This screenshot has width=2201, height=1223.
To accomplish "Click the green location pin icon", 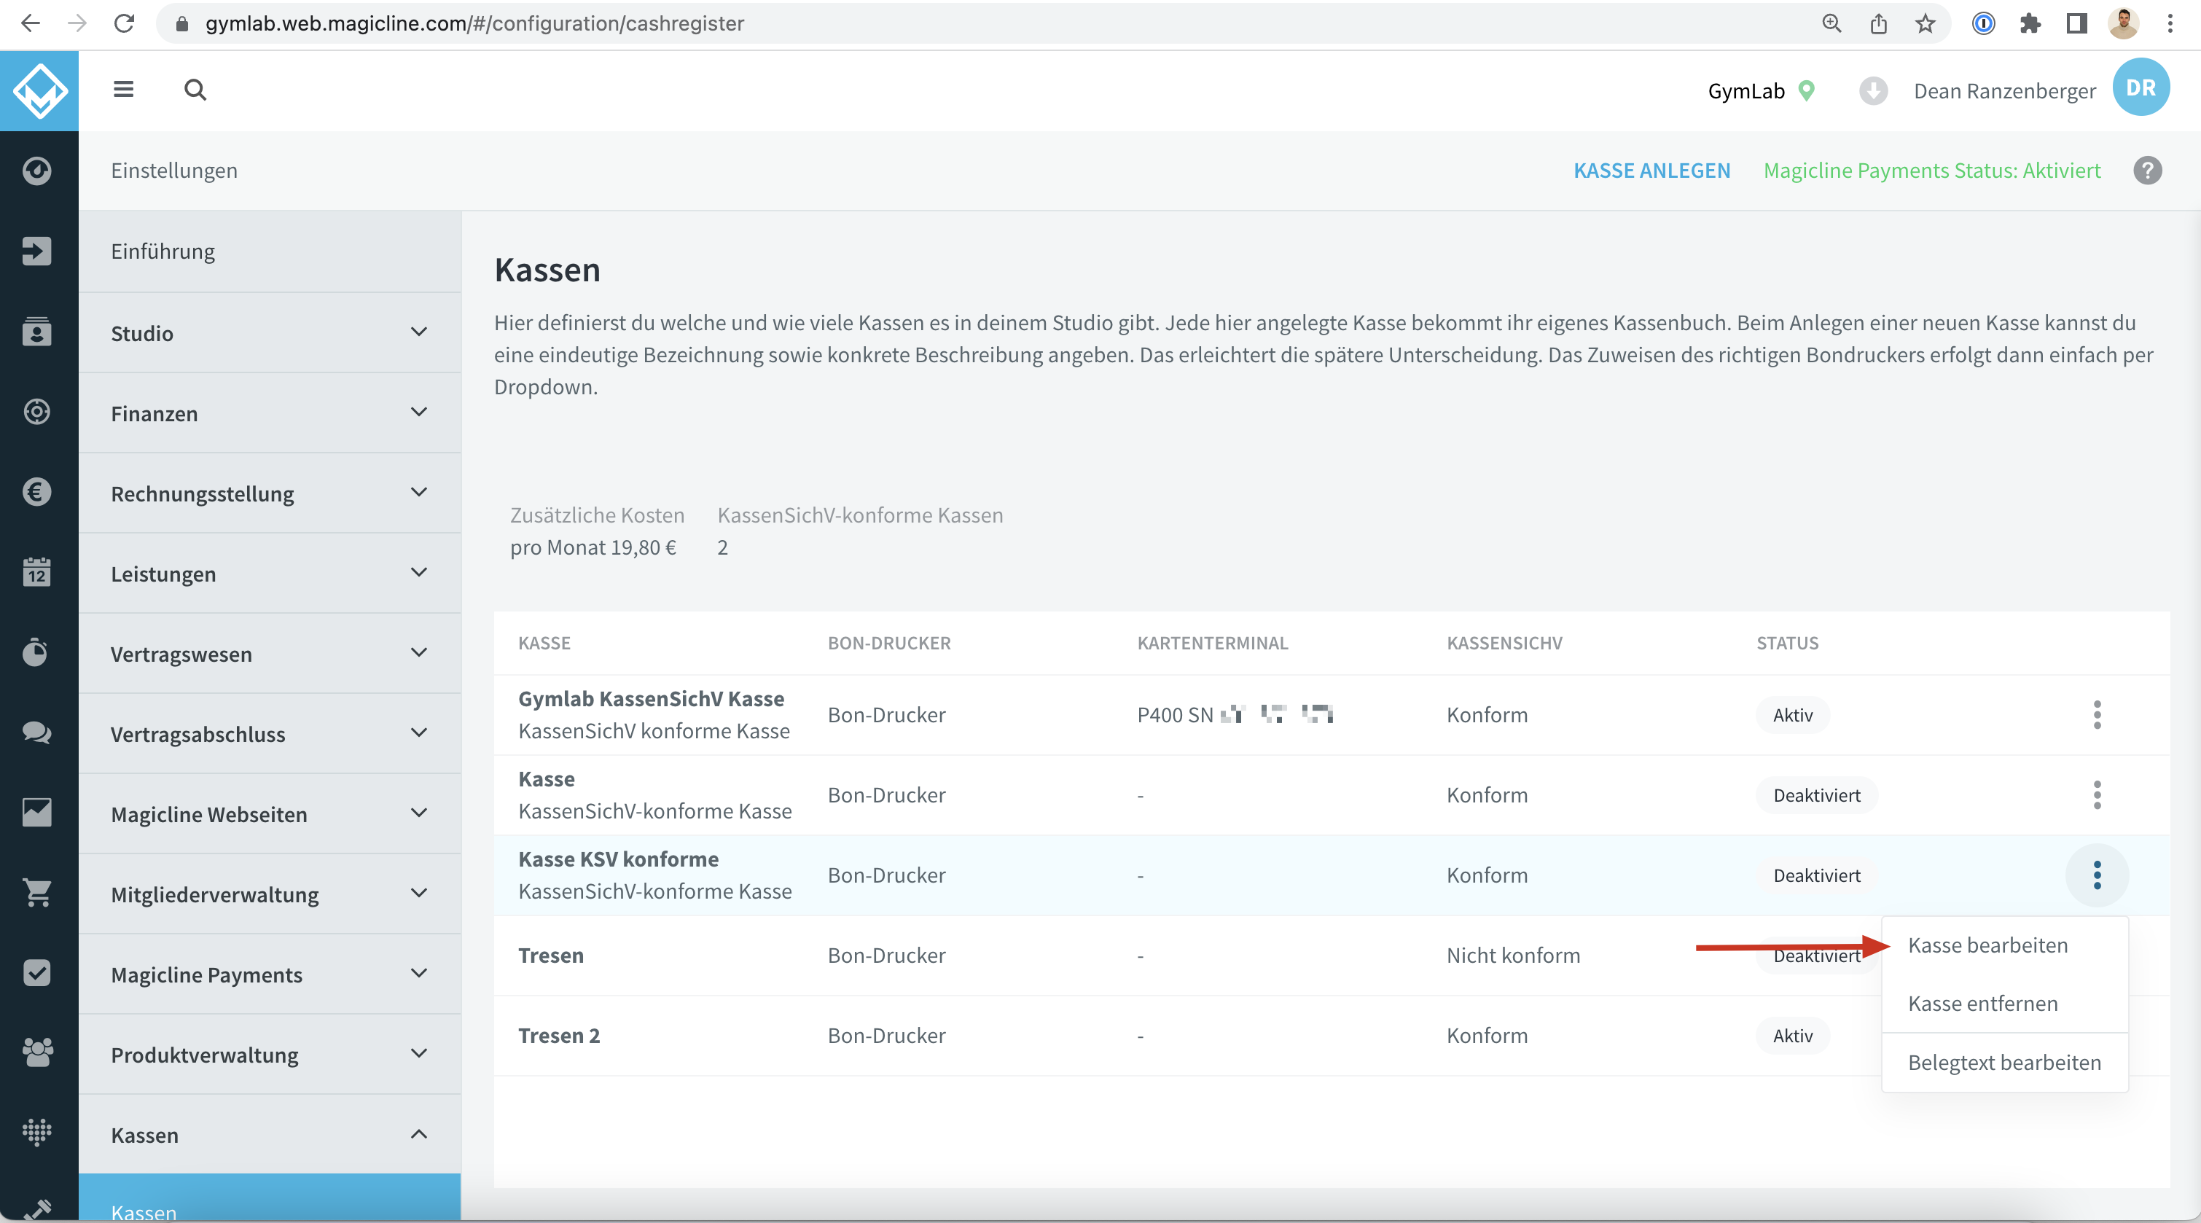I will (1806, 90).
